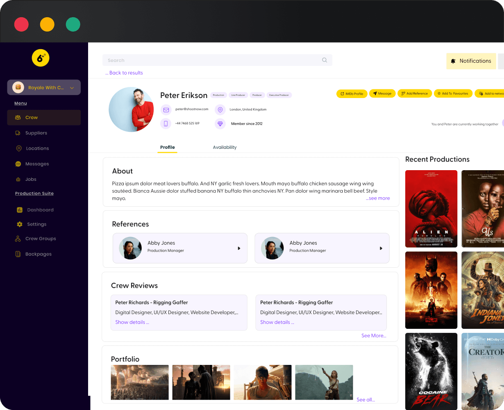Image resolution: width=504 pixels, height=410 pixels.
Task: Open the Portfolio image with woman aiming gun
Action: 324,383
